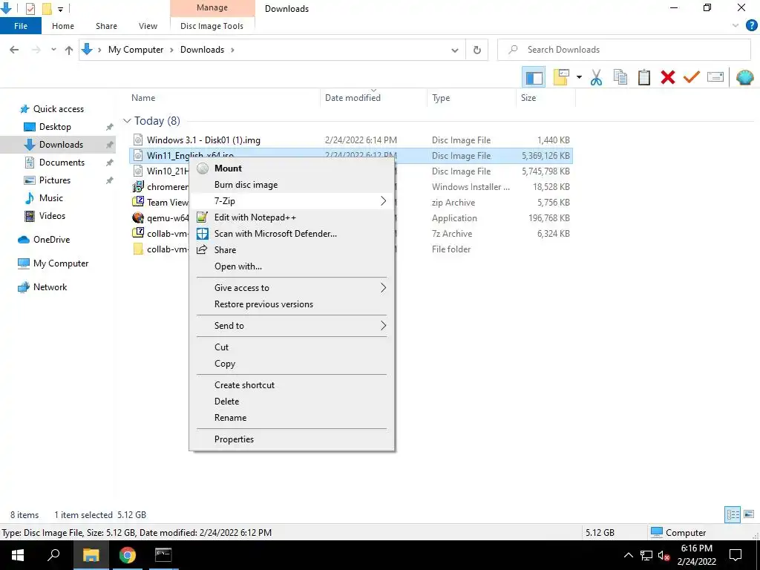Open OneDrive in navigation pane
760x570 pixels.
(x=51, y=240)
